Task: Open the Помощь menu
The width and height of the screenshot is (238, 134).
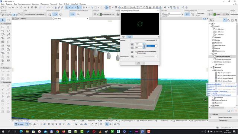Action: pyautogui.click(x=83, y=4)
